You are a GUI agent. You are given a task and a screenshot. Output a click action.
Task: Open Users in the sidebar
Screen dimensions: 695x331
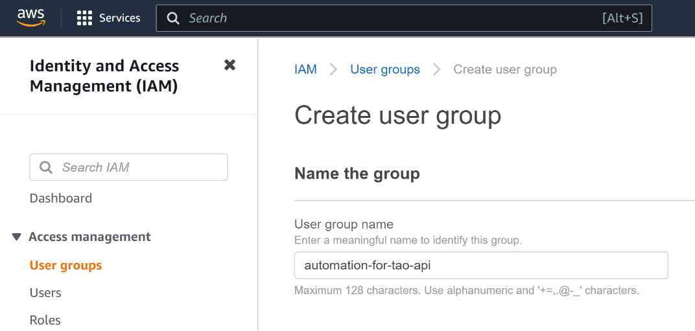(x=45, y=293)
